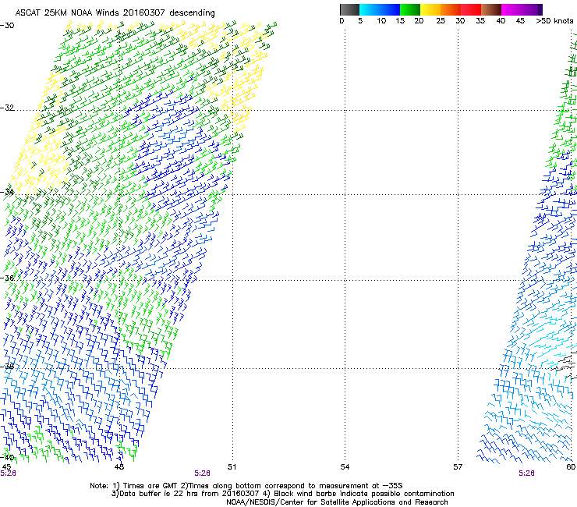Click the '48' longitude label

click(119, 467)
